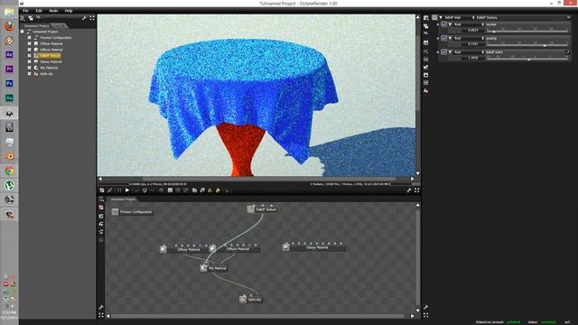
Task: Maximize the outliner panel with fullscreen icon
Action: click(92, 18)
